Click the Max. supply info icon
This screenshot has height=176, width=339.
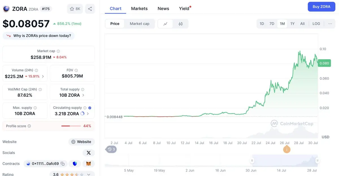tap(35, 108)
